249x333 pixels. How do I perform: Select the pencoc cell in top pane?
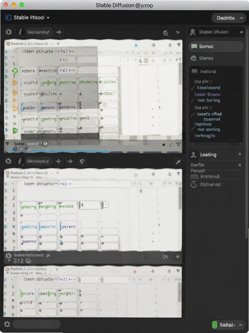[48, 108]
